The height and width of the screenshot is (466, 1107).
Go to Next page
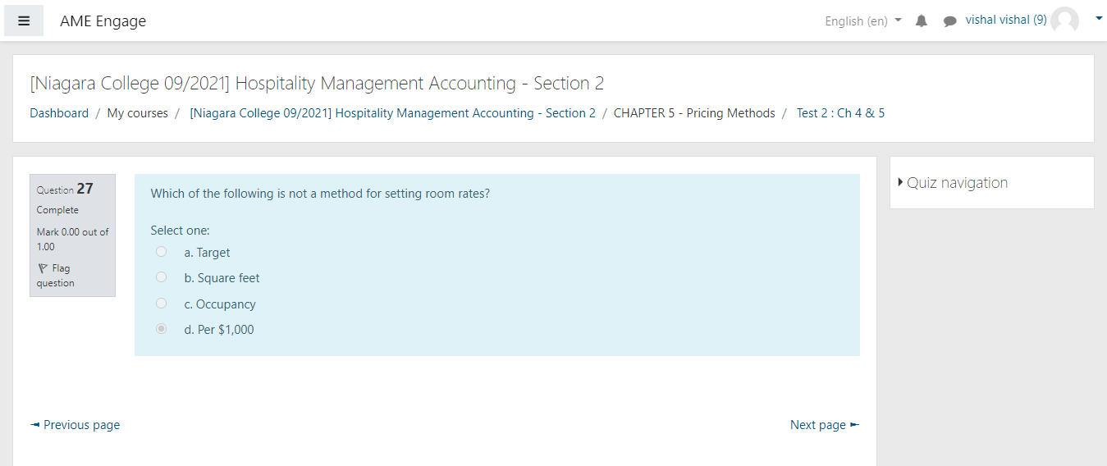click(x=825, y=425)
